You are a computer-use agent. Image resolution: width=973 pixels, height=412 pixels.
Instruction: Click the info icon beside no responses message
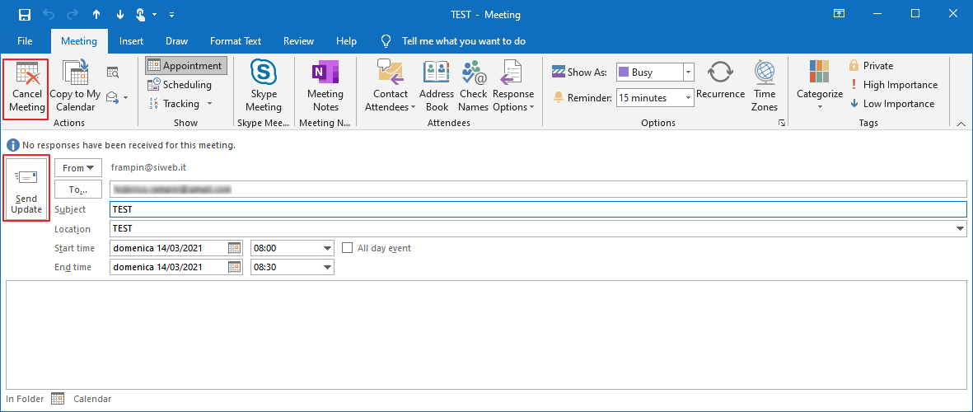click(x=13, y=145)
